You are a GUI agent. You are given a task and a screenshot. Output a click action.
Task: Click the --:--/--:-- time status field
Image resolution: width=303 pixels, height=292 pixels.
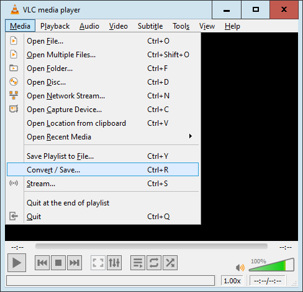click(268, 281)
